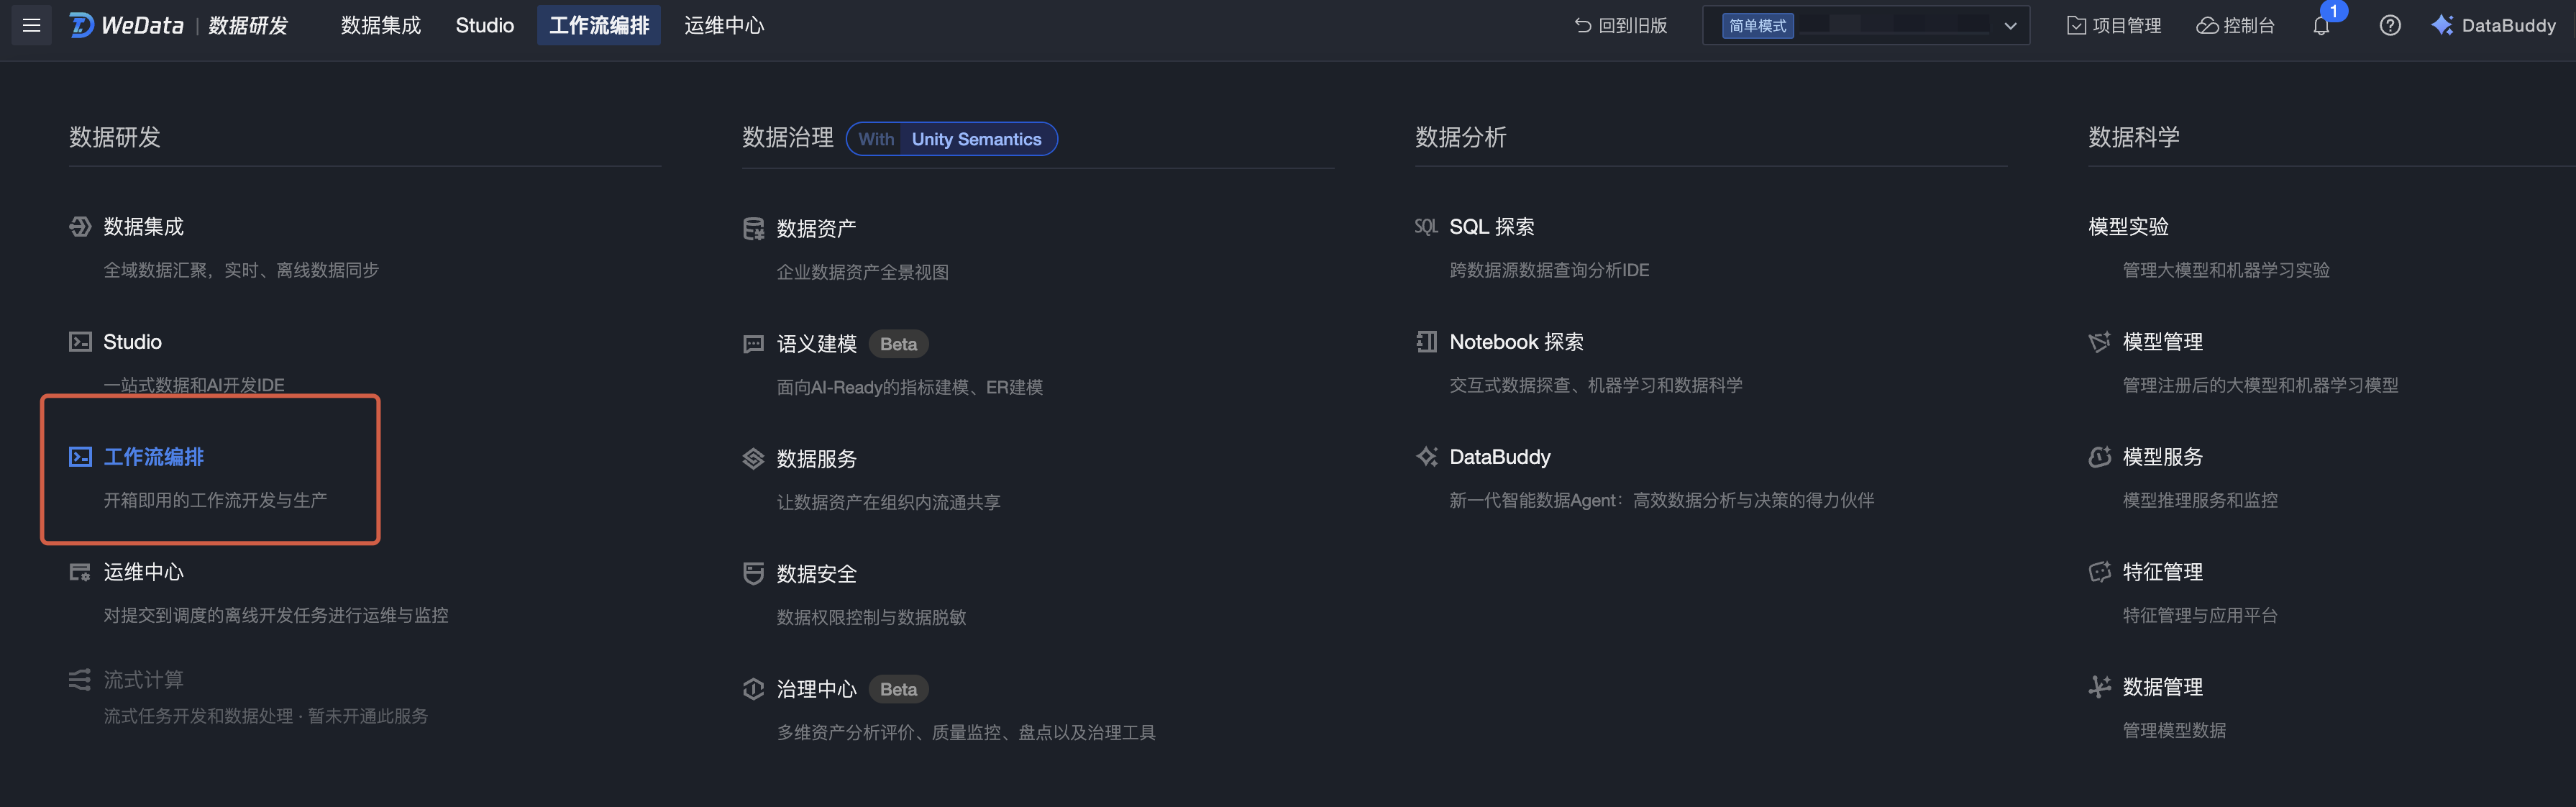
Task: Click the 特征管理 icon
Action: click(2099, 572)
